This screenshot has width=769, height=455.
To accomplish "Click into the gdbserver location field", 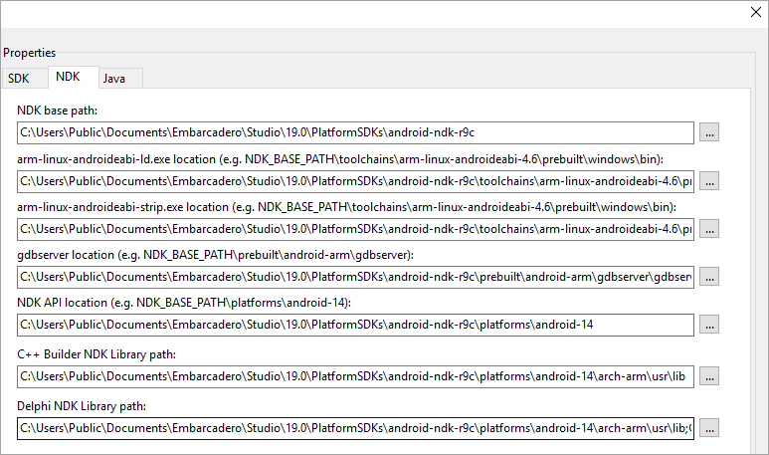I will tap(354, 277).
